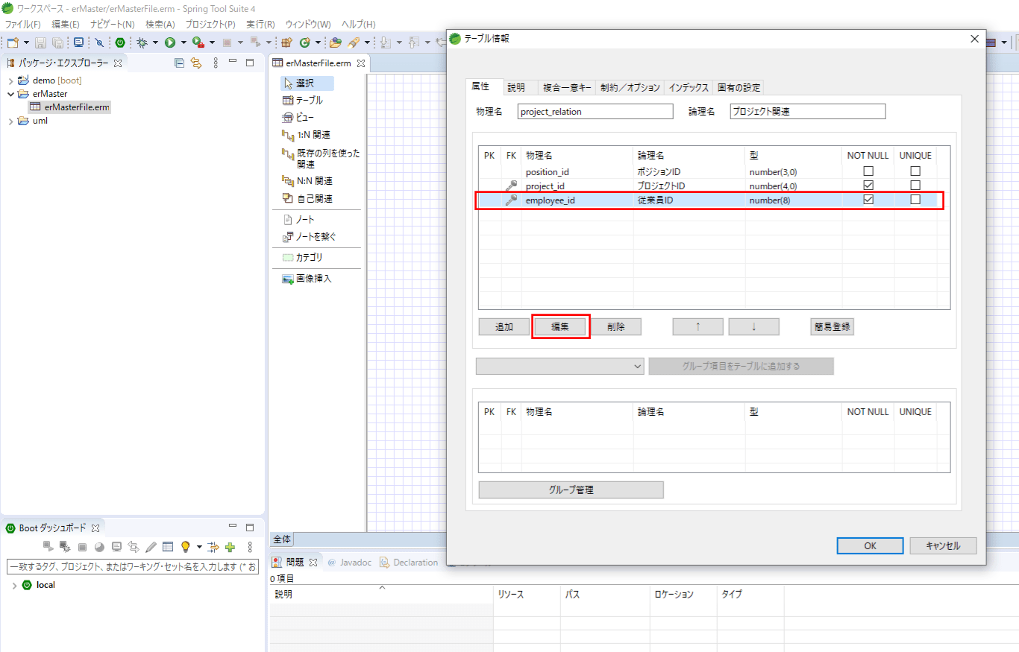Image resolution: width=1019 pixels, height=652 pixels.
Task: Open the 検索(A) menu
Action: click(160, 25)
